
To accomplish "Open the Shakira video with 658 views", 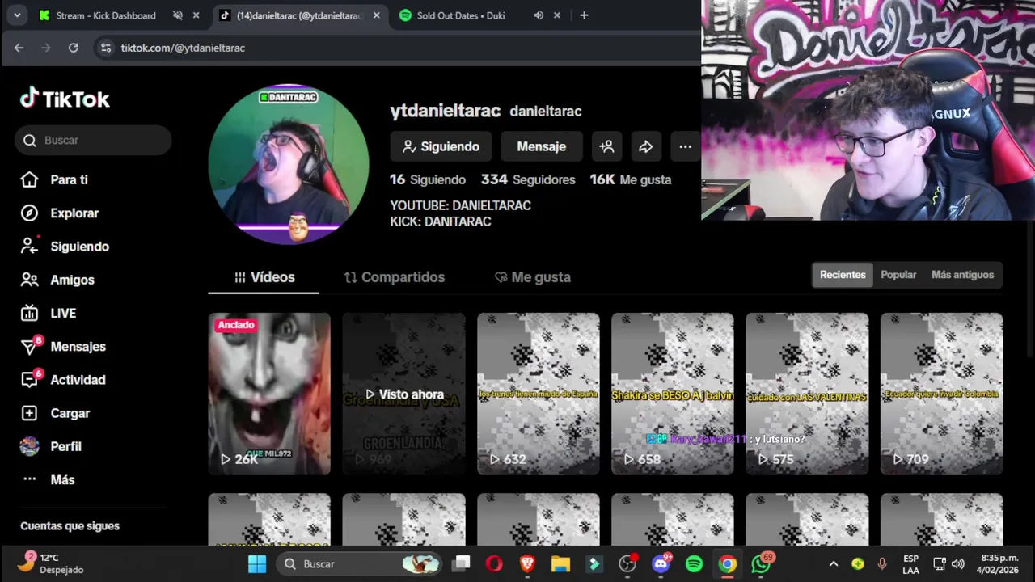I will pos(672,394).
